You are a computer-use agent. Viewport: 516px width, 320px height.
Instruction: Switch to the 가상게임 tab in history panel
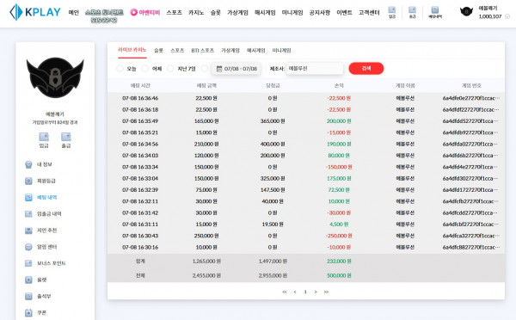click(x=230, y=51)
